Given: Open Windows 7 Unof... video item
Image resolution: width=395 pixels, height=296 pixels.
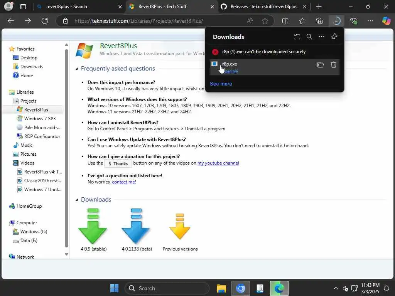Looking at the screenshot, I should 42,190.
